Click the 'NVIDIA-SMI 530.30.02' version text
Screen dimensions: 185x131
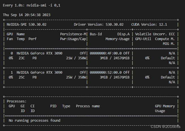(27, 25)
